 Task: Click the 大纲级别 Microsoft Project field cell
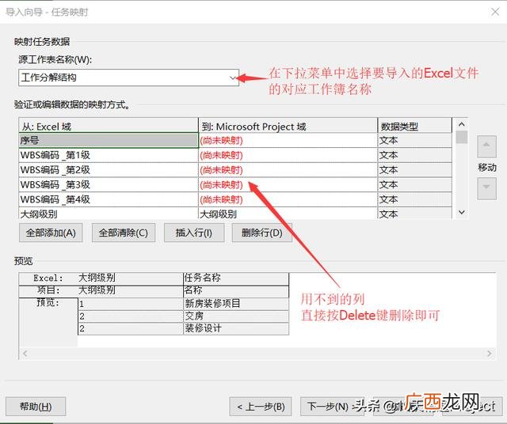tap(288, 214)
